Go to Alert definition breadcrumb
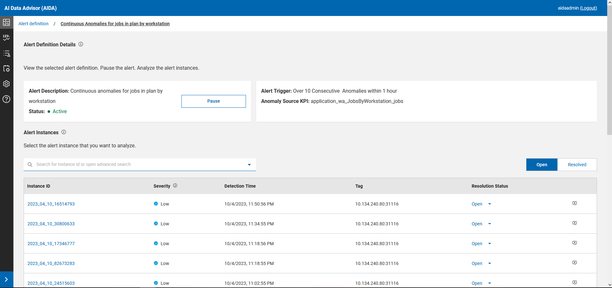The image size is (612, 288). [34, 24]
